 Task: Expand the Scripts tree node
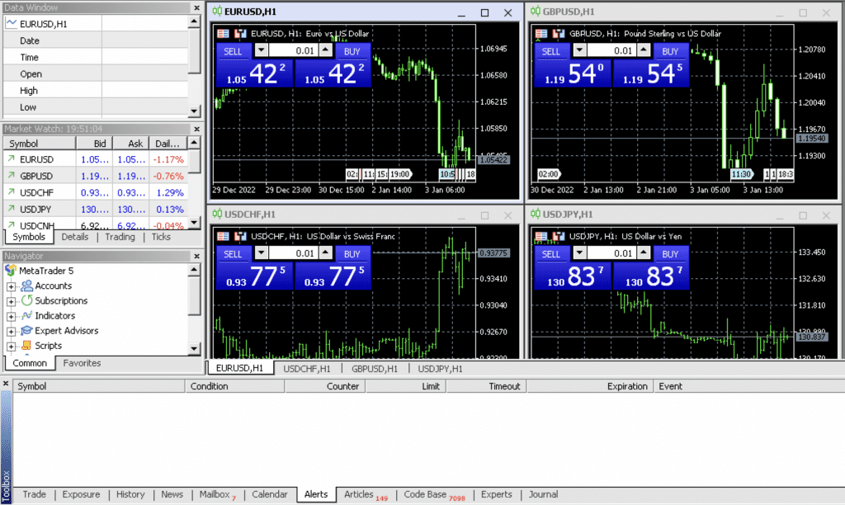point(11,347)
